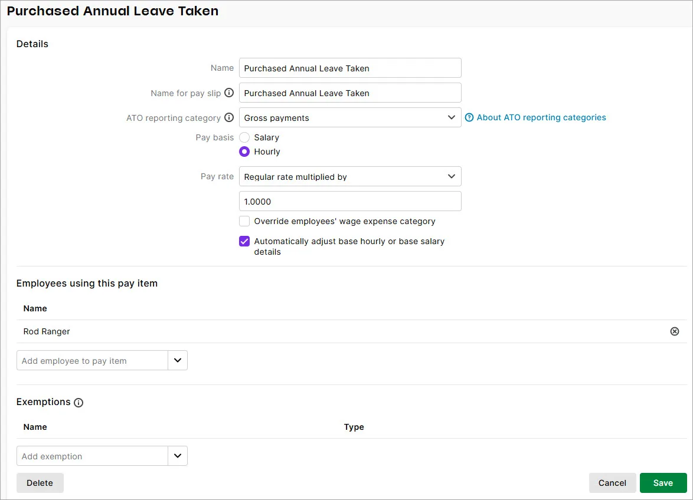
Task: Select the Hourly pay basis
Action: 244,152
